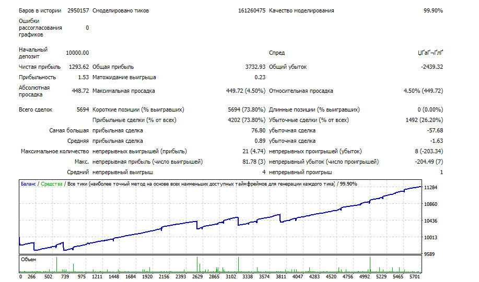Select the tick count 161260475
This screenshot has width=479, height=282.
point(252,10)
